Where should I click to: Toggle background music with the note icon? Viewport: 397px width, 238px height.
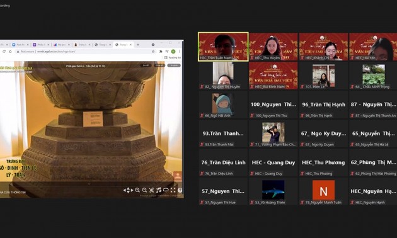[x=159, y=190]
